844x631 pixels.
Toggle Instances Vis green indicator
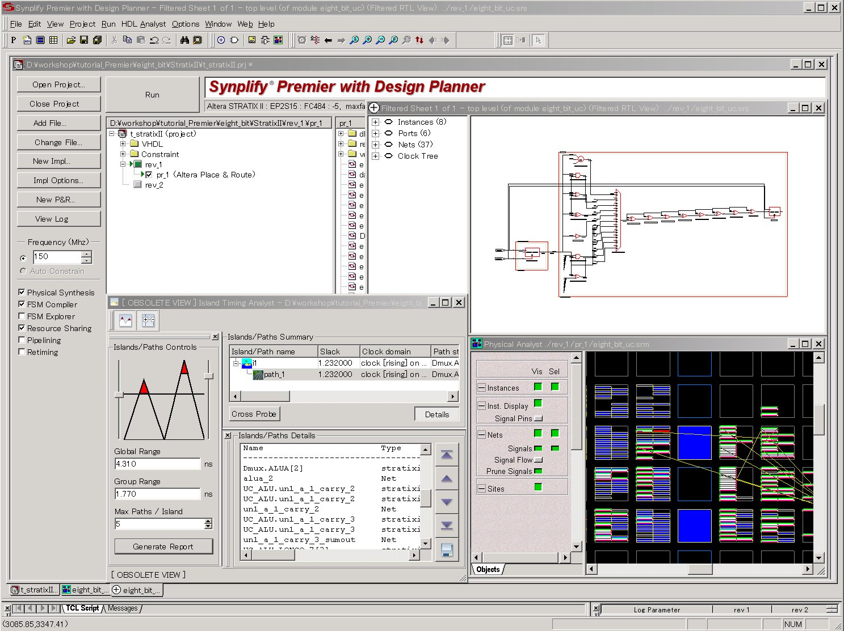(x=538, y=387)
